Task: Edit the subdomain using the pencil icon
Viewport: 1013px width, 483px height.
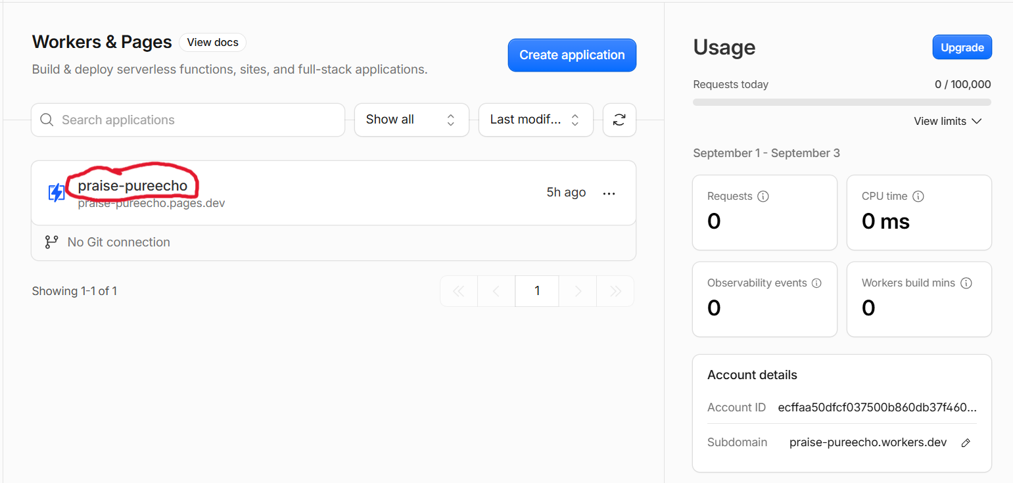Action: [966, 443]
